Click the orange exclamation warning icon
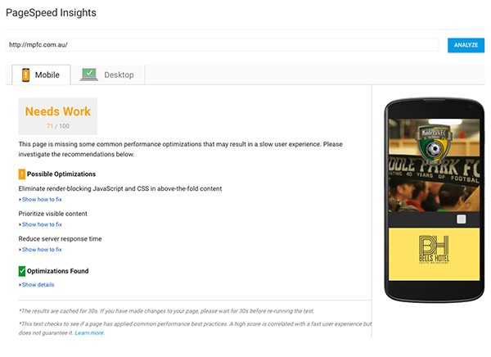This screenshot has width=491, height=357. click(22, 174)
